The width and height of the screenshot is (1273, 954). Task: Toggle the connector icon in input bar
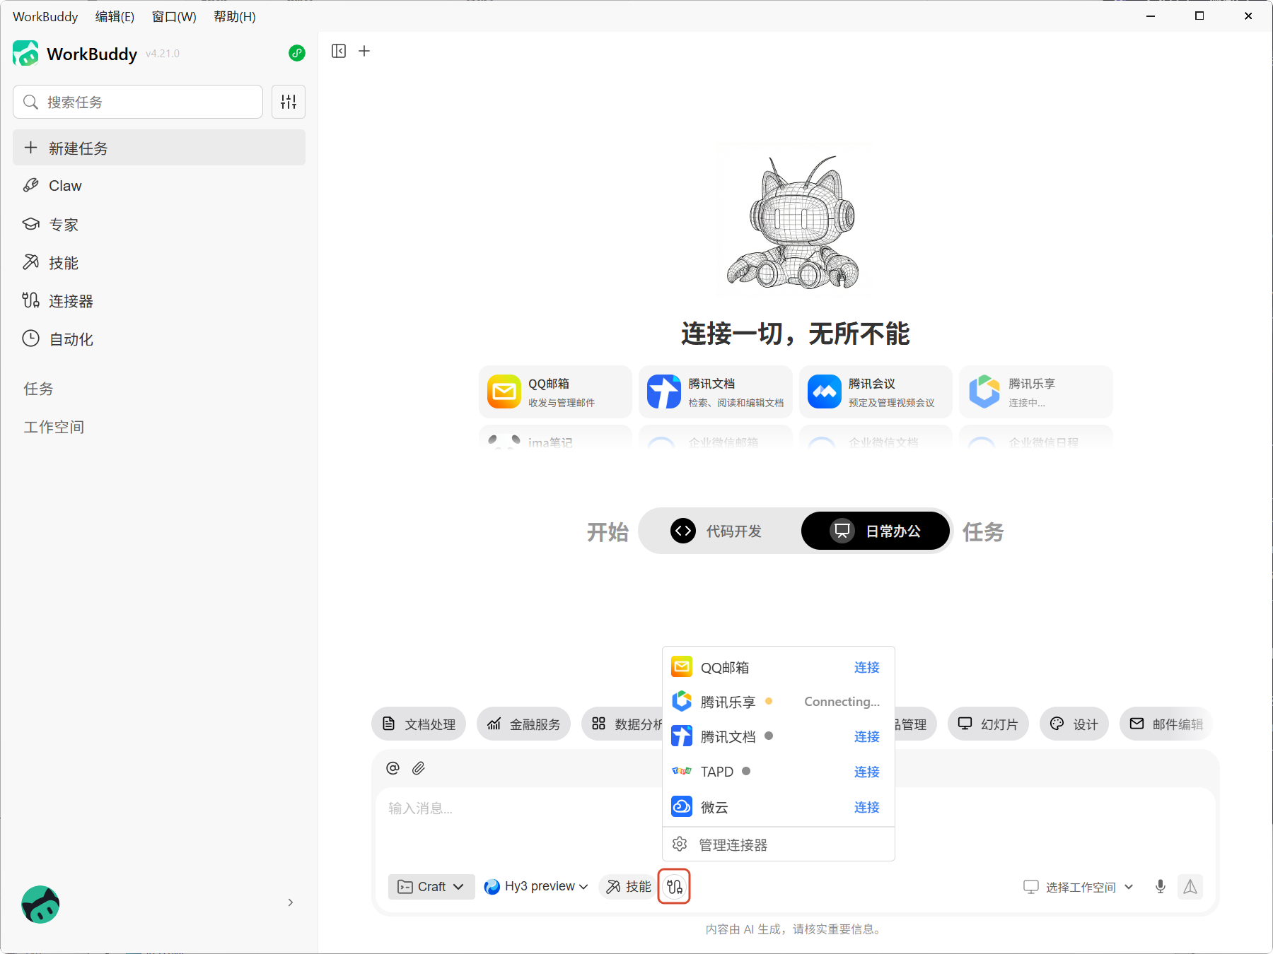coord(674,886)
